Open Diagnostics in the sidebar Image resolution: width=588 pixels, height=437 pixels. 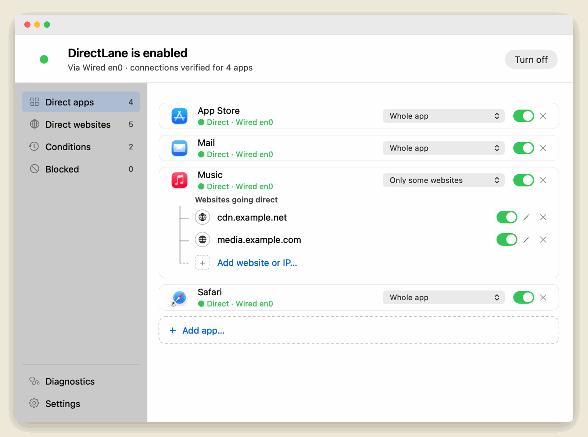click(81, 382)
